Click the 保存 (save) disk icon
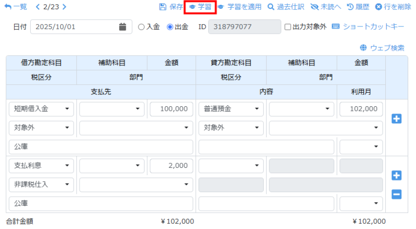416x229 pixels. tap(163, 7)
